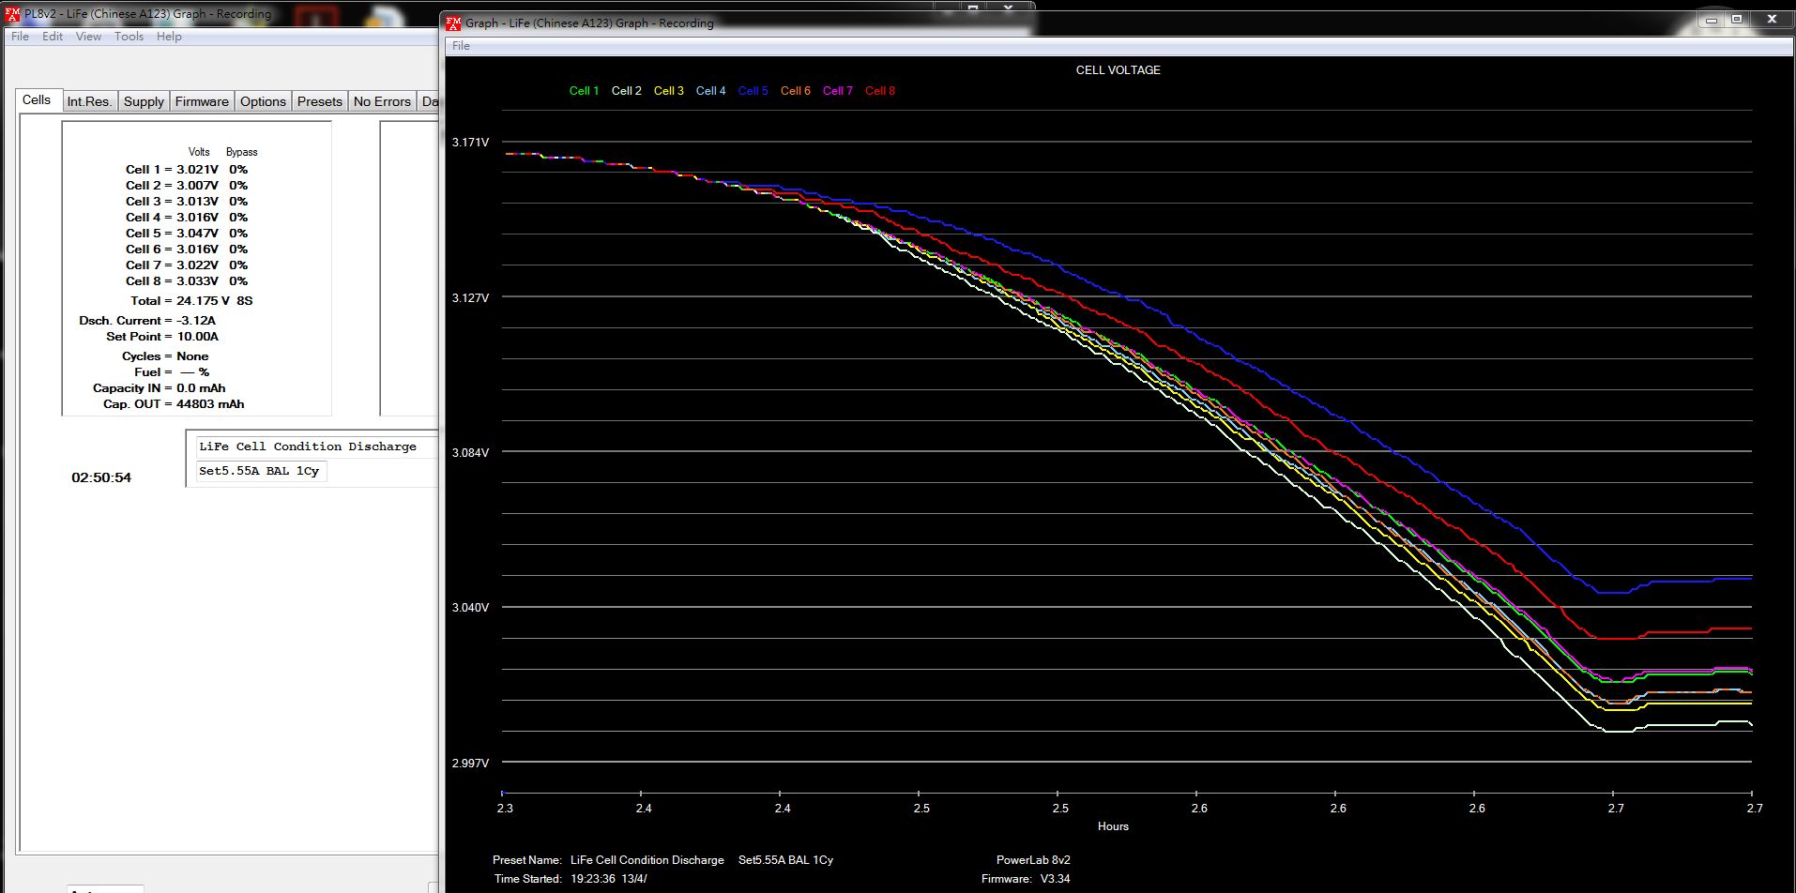This screenshot has height=893, width=1796.
Task: Maximize the Graph window
Action: tap(1737, 19)
